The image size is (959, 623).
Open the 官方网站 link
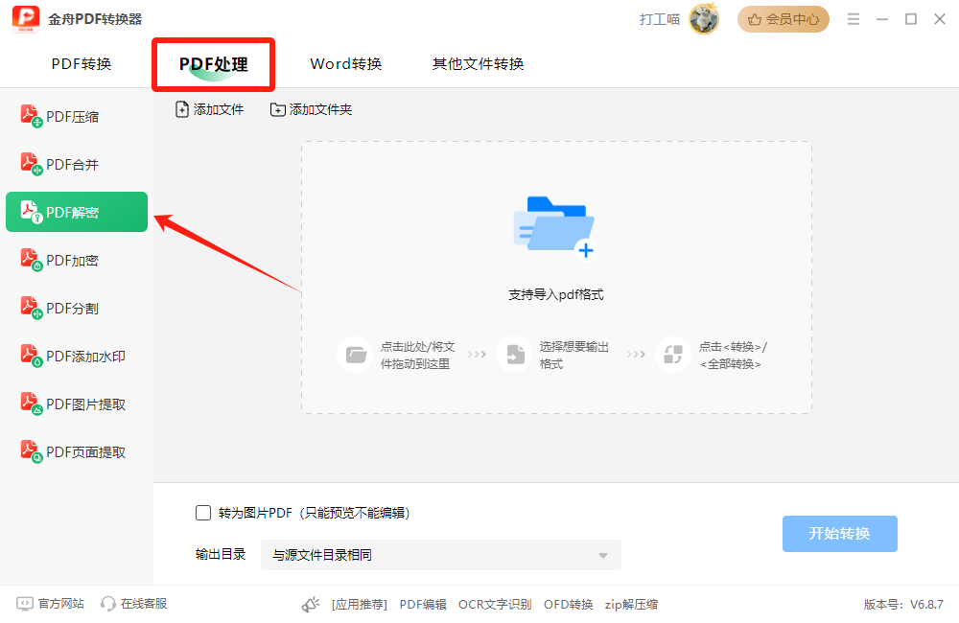(51, 604)
